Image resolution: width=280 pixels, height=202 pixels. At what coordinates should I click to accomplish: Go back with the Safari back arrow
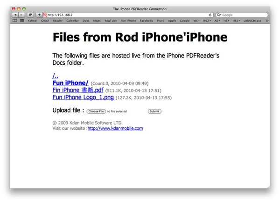click(x=15, y=15)
